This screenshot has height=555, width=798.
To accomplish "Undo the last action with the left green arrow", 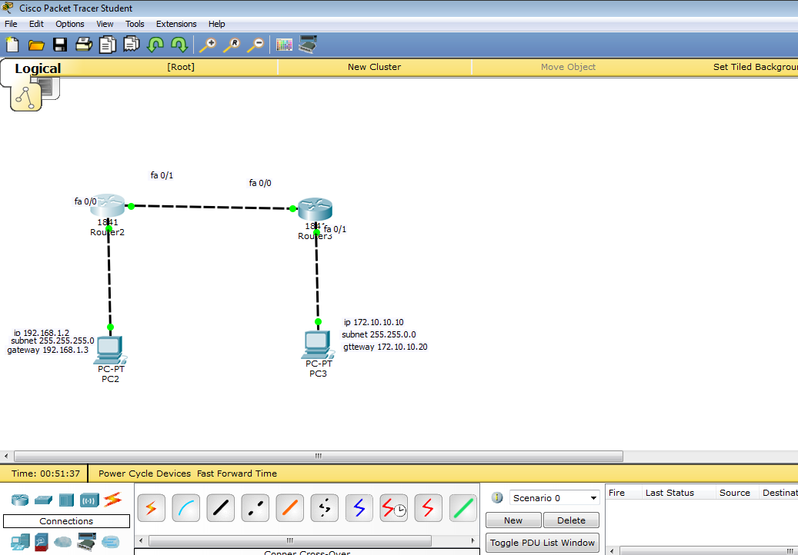I will [x=155, y=45].
